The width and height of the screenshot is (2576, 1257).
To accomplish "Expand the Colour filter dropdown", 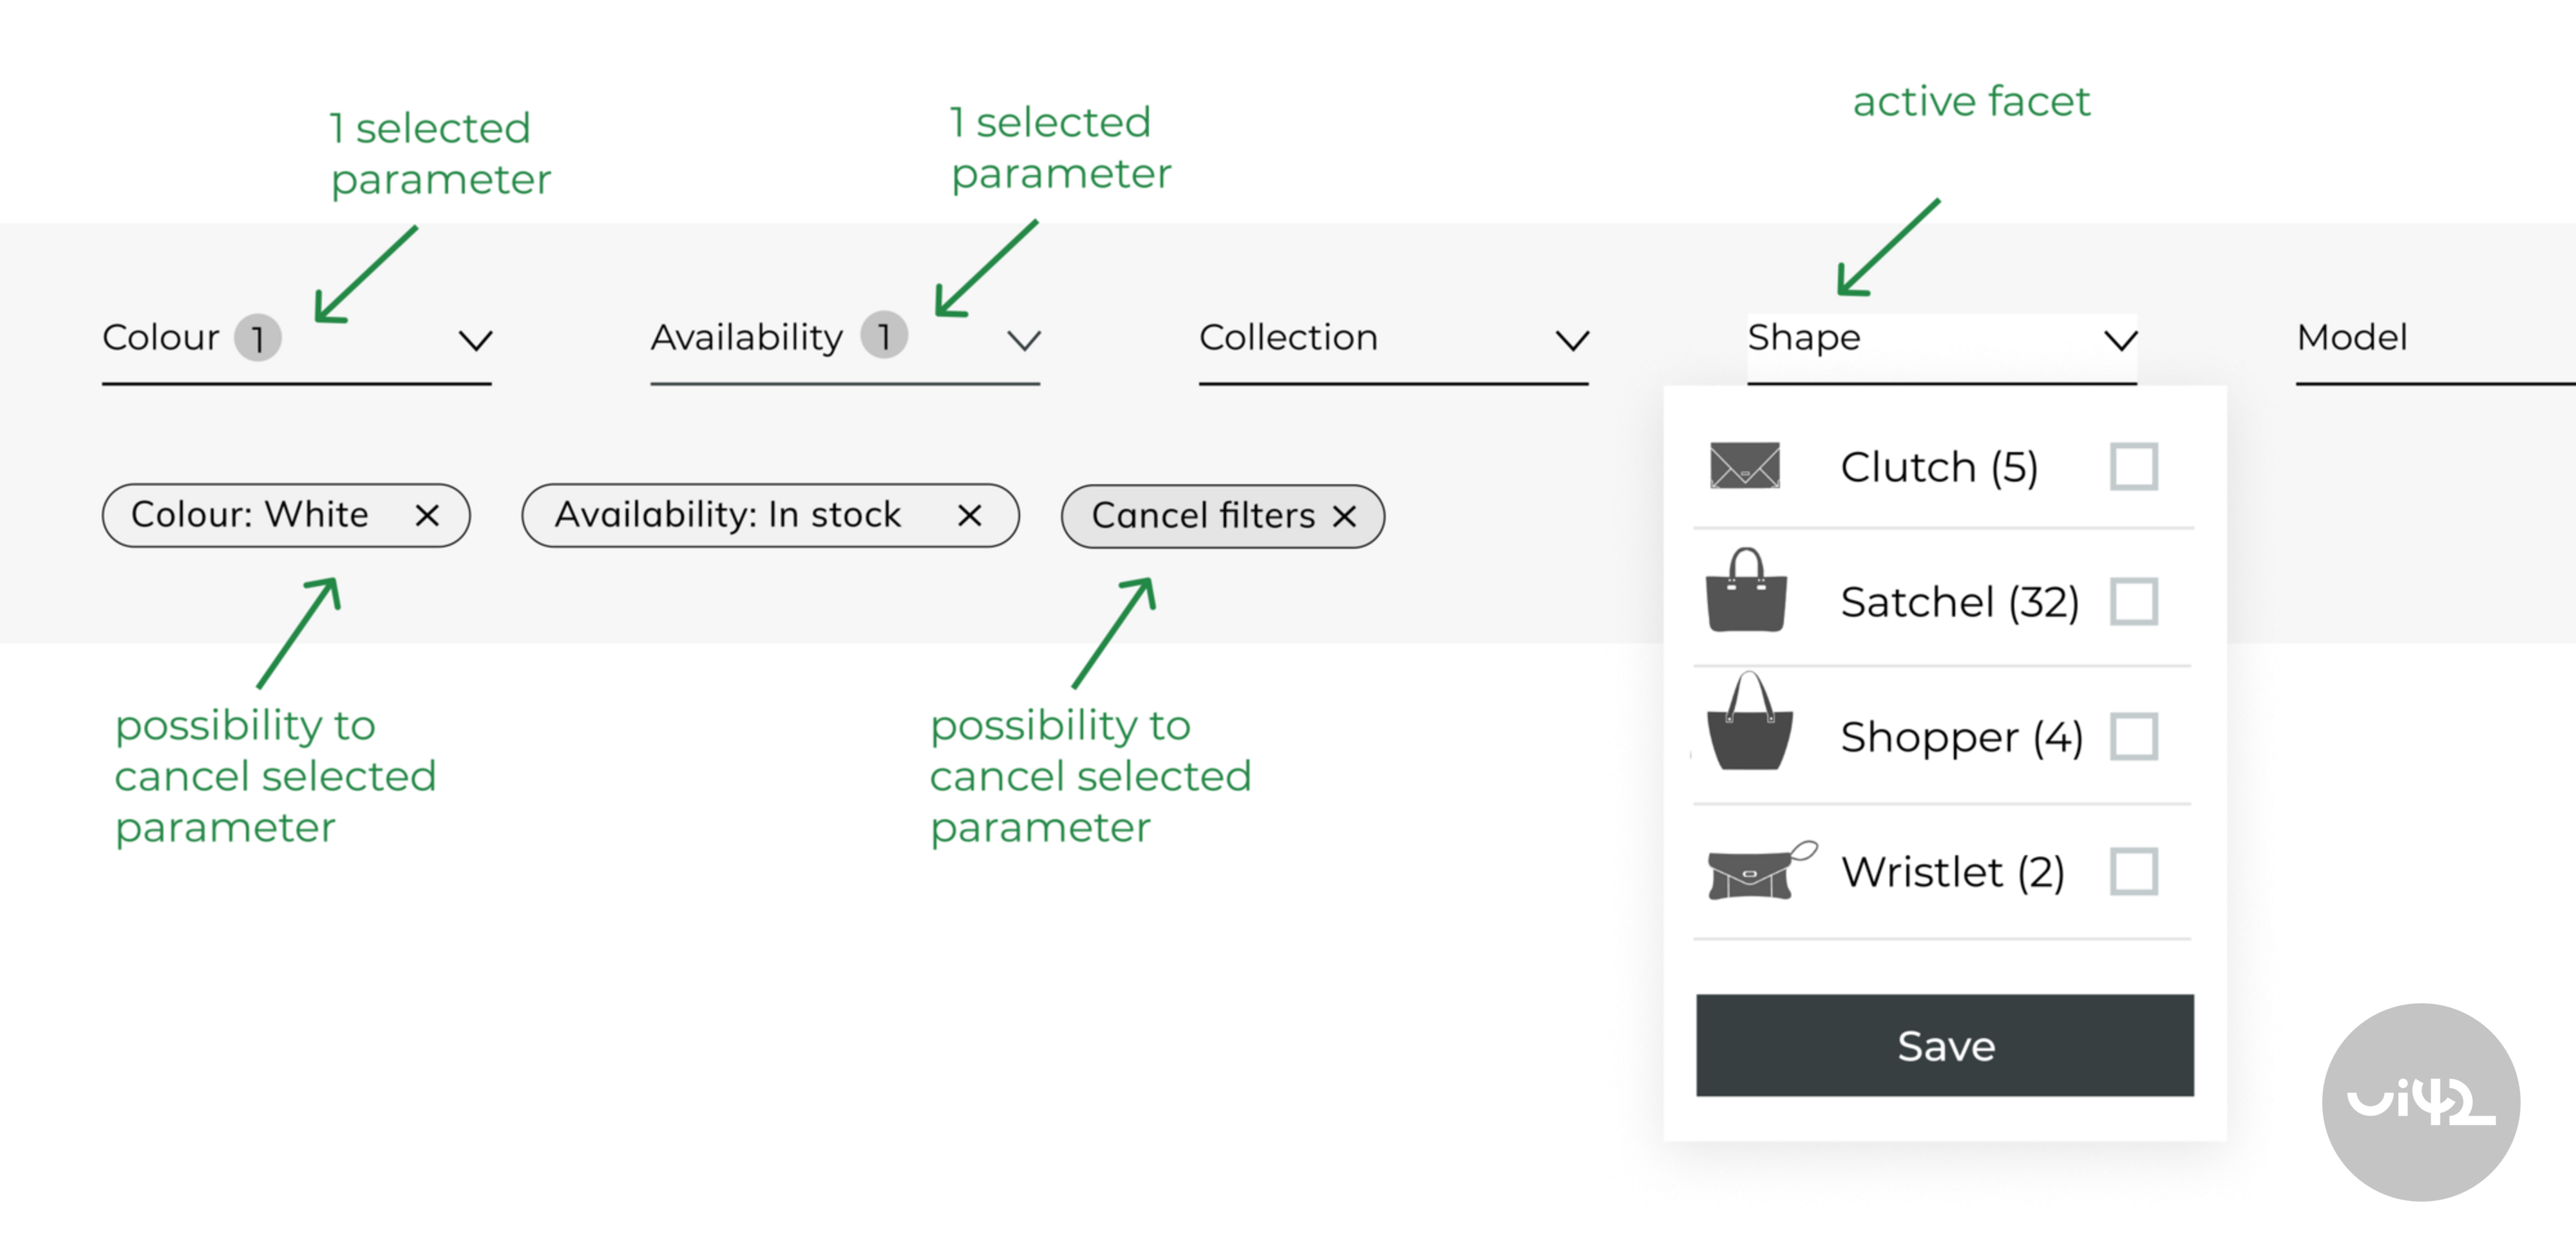I will tap(475, 340).
